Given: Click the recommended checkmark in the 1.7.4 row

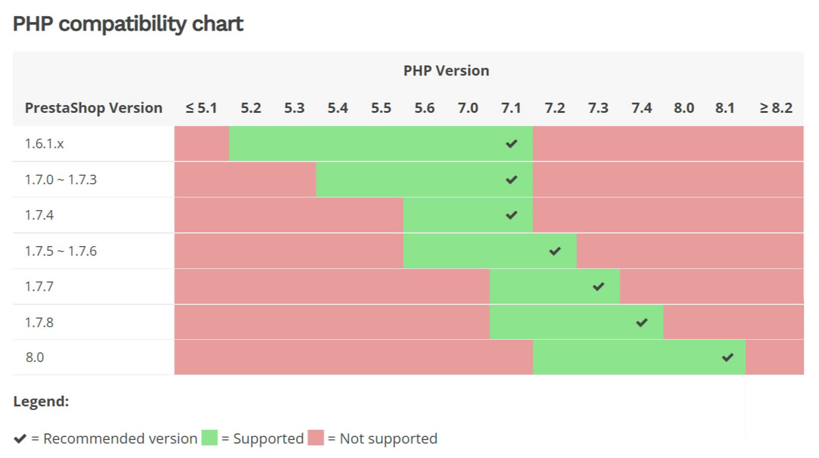Looking at the screenshot, I should tap(511, 215).
